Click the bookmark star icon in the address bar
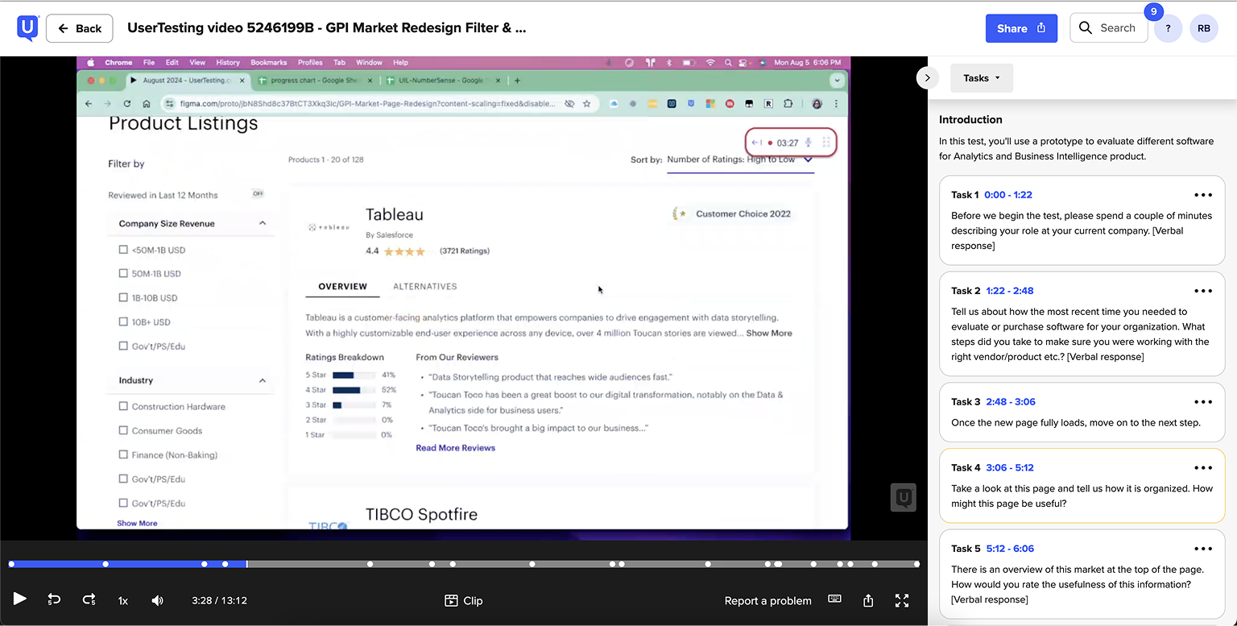 pos(587,104)
